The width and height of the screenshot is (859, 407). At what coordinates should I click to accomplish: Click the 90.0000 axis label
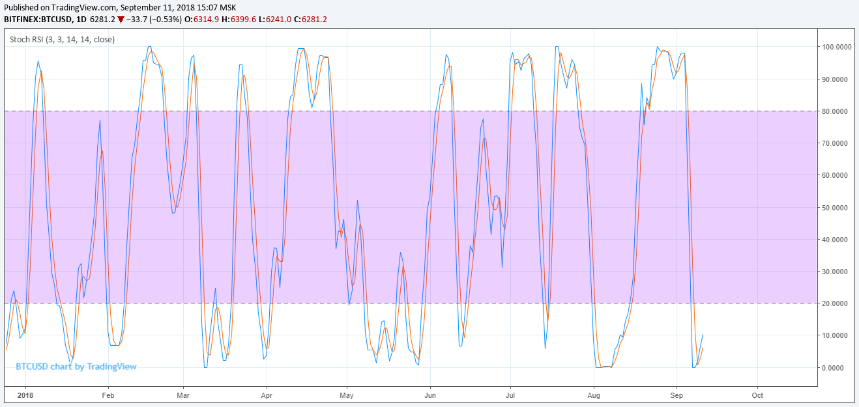836,79
